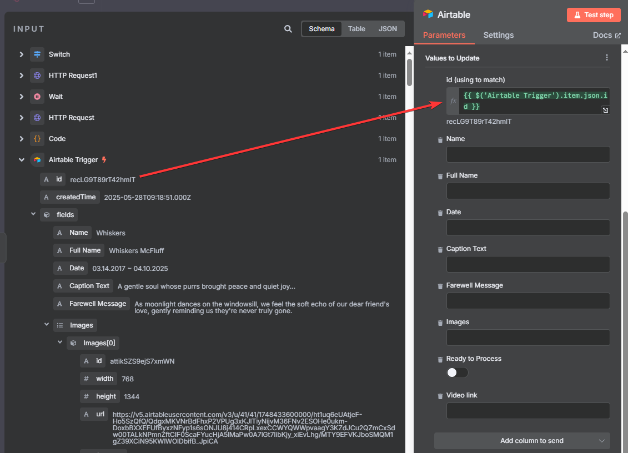The width and height of the screenshot is (628, 453).
Task: Select the createdTime schema field
Action: (70, 197)
